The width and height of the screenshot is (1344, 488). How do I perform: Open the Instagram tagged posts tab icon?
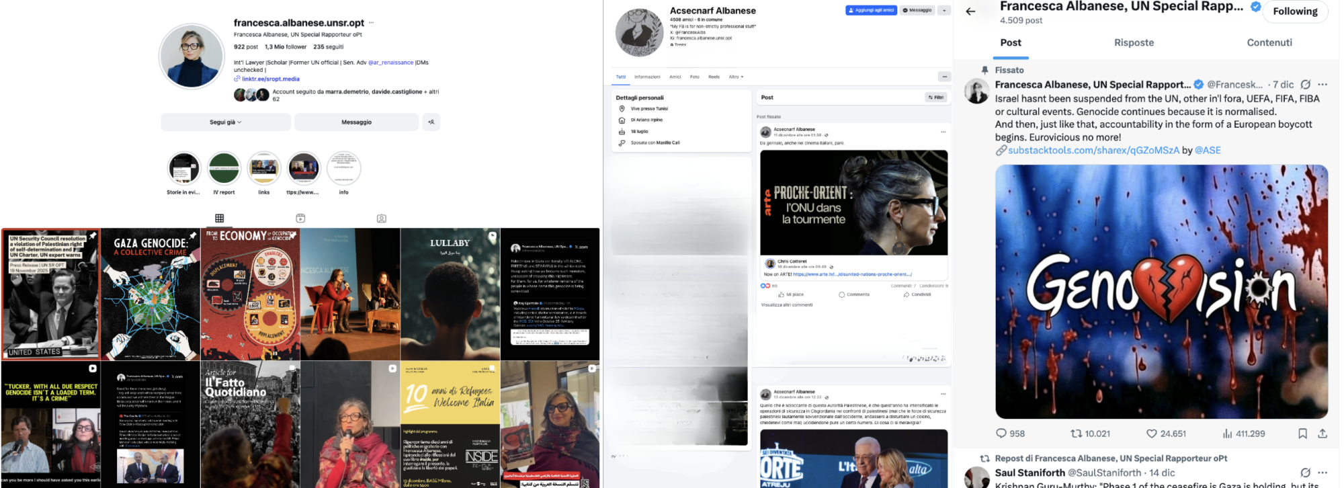(382, 218)
